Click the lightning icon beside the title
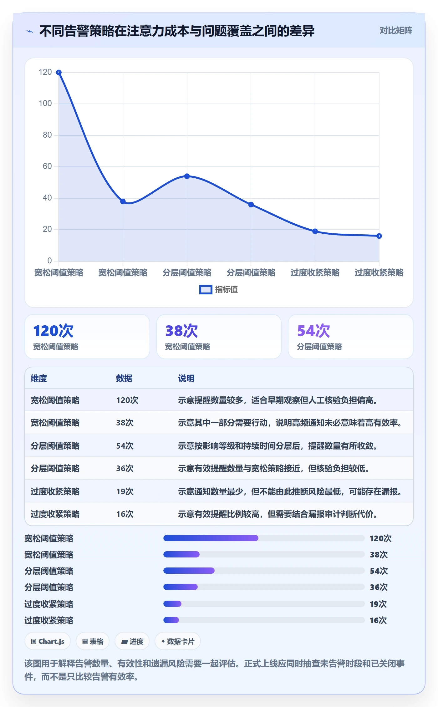438x707 pixels. click(x=30, y=31)
